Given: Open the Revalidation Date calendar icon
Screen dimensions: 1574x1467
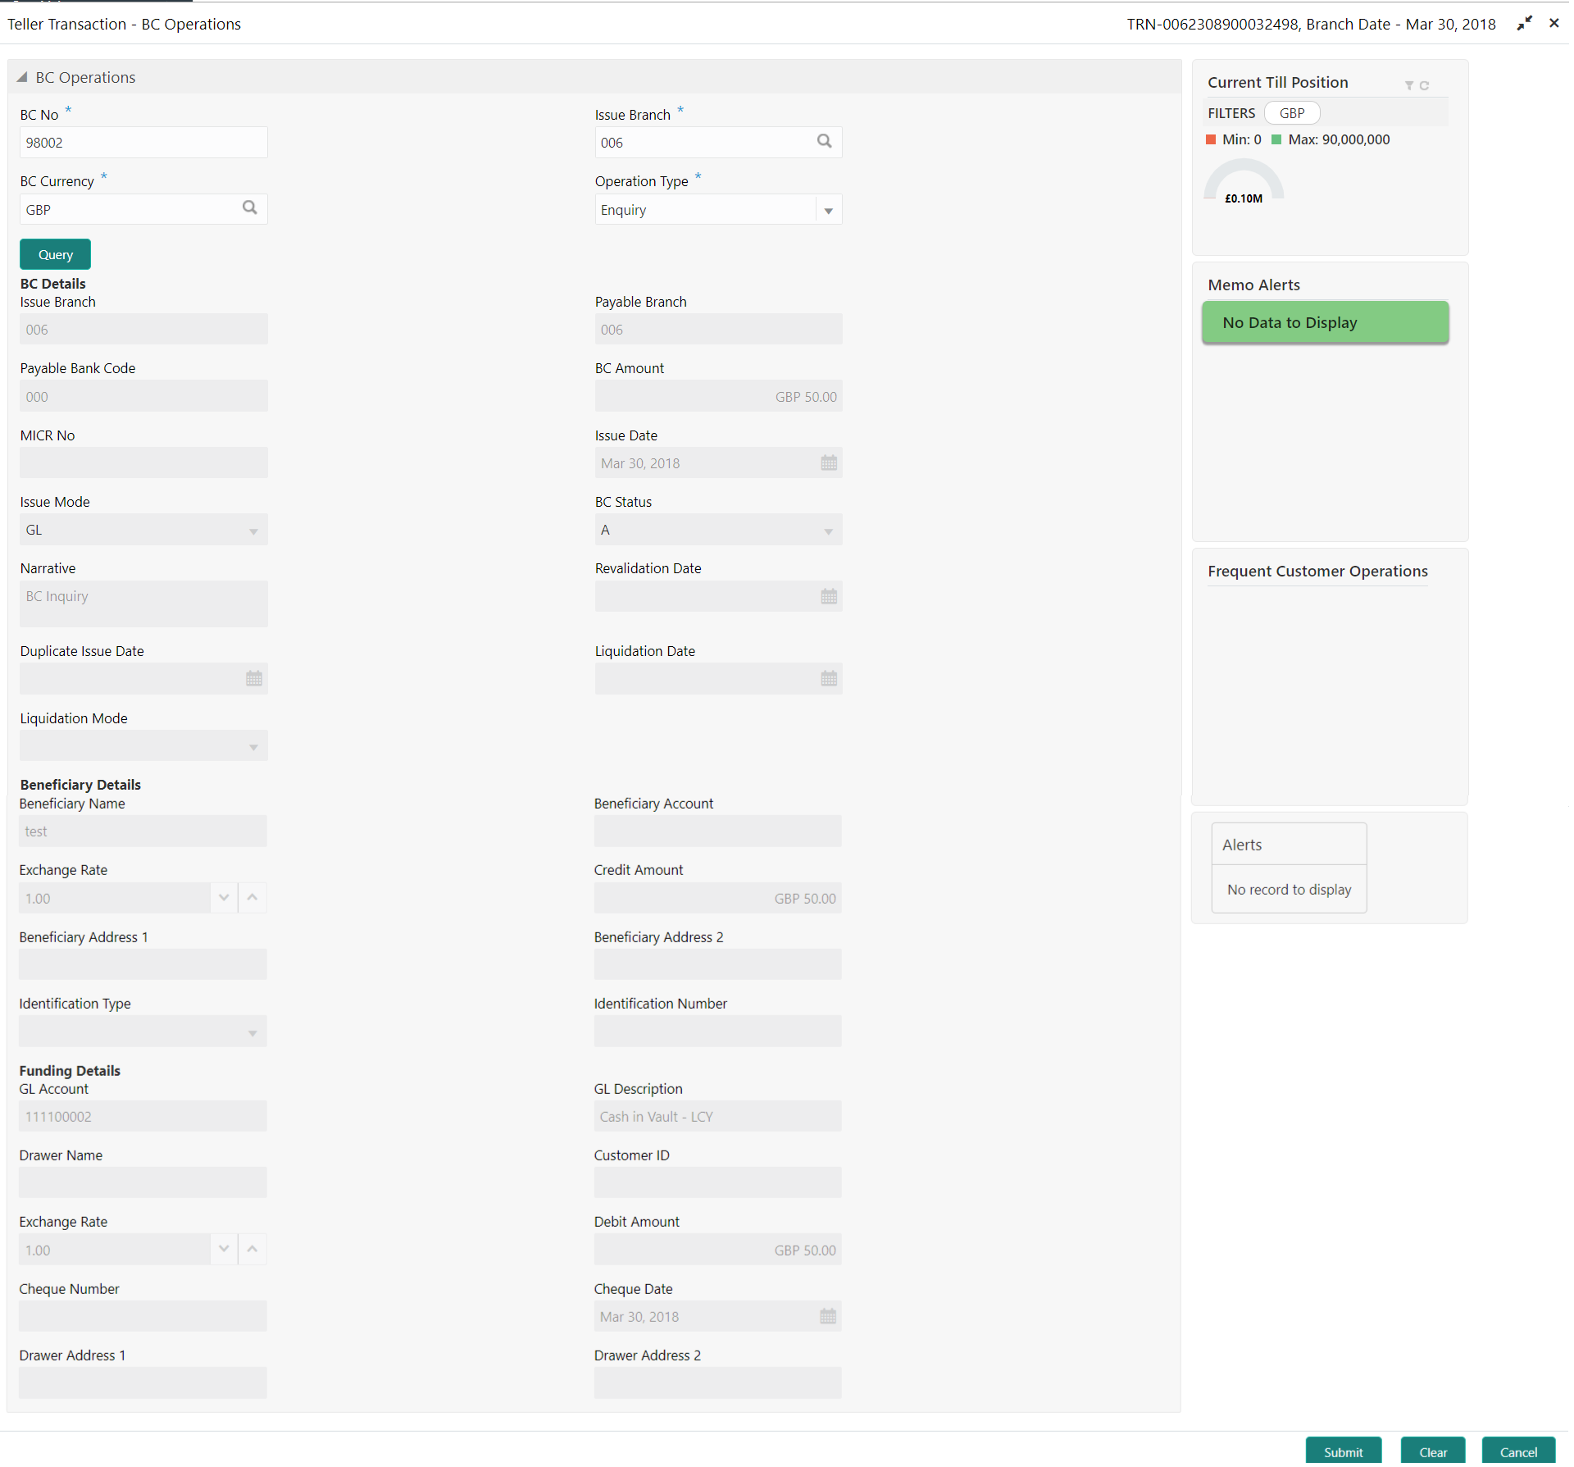Looking at the screenshot, I should [829, 597].
